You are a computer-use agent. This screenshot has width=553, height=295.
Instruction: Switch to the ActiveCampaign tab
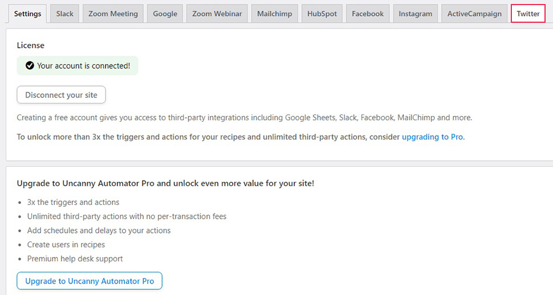click(474, 14)
